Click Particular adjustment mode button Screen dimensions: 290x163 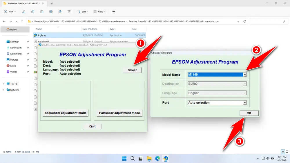119,113
